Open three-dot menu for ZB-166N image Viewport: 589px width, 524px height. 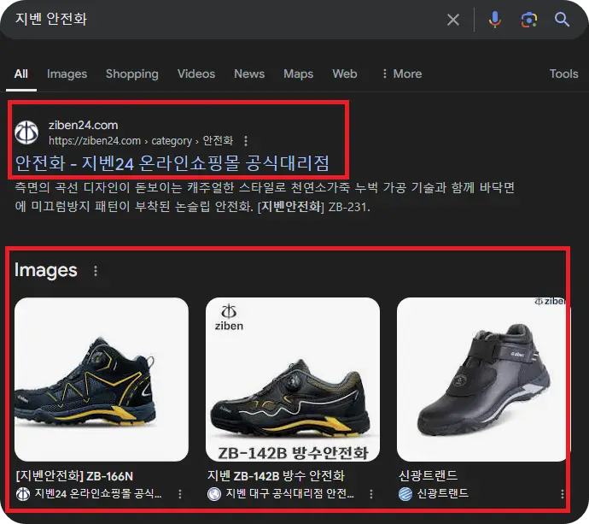(180, 494)
